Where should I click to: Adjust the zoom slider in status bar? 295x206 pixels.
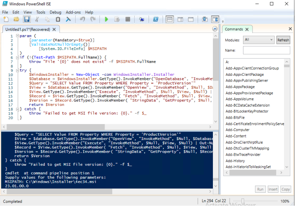tap(243, 201)
